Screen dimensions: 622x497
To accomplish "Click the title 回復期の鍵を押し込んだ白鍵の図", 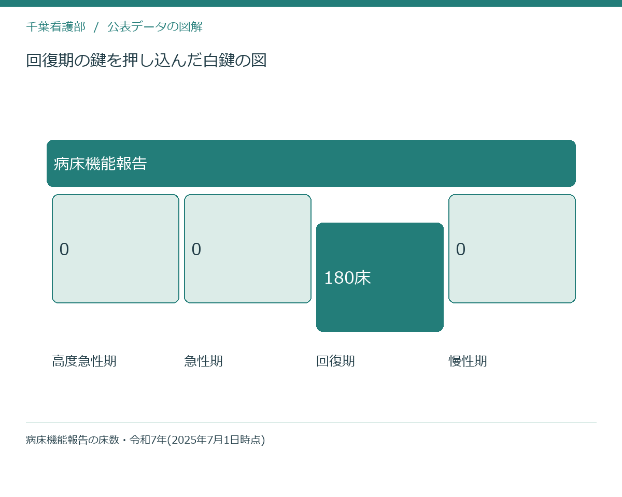I will [146, 60].
